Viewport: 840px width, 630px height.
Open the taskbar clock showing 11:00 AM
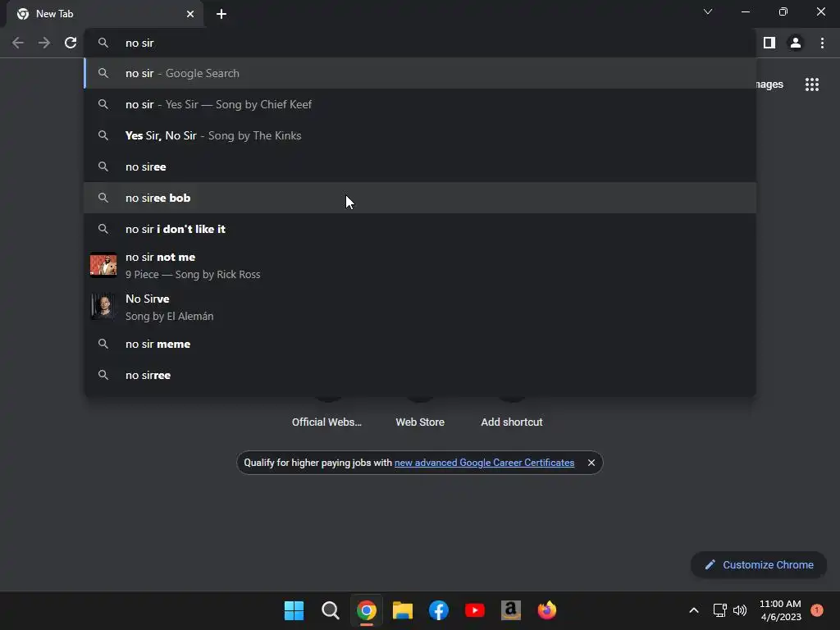(x=780, y=610)
